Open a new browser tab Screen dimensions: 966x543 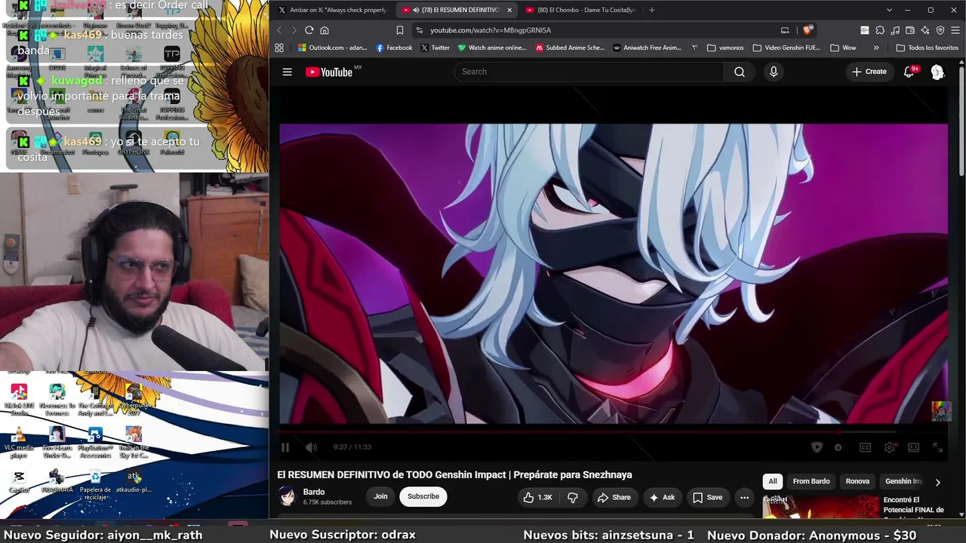[652, 10]
